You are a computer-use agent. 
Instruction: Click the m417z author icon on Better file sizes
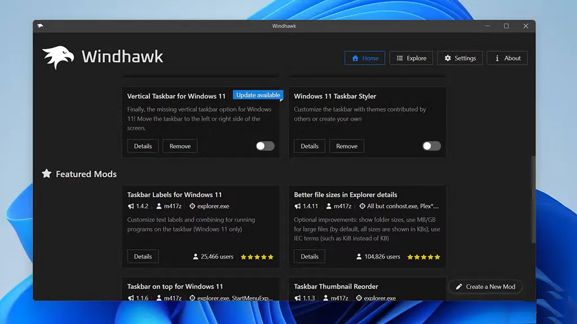329,206
